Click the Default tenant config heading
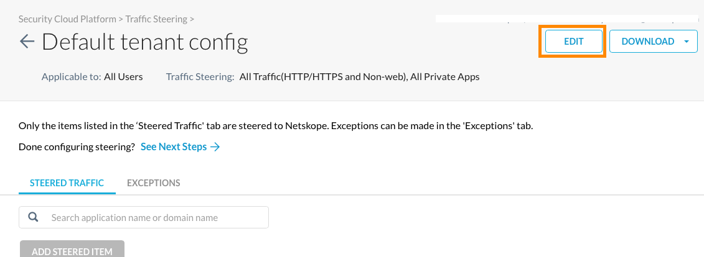Screen dimensions: 704x257 point(144,42)
